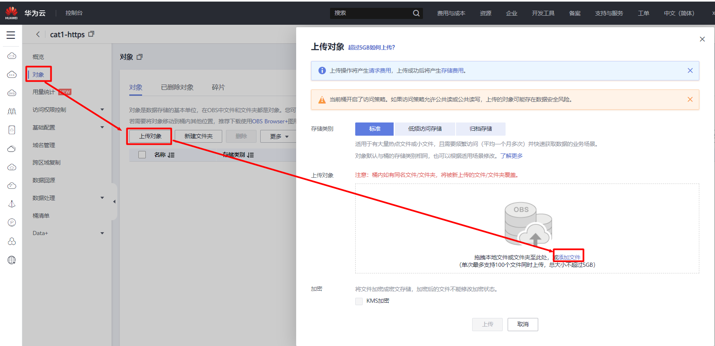Open the 支持与服务 header menu
The image size is (715, 346).
coord(609,13)
